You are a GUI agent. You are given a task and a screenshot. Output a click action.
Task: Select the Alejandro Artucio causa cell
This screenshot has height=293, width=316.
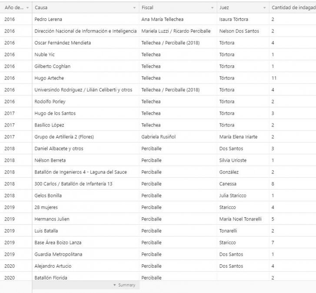pyautogui.click(x=53, y=266)
